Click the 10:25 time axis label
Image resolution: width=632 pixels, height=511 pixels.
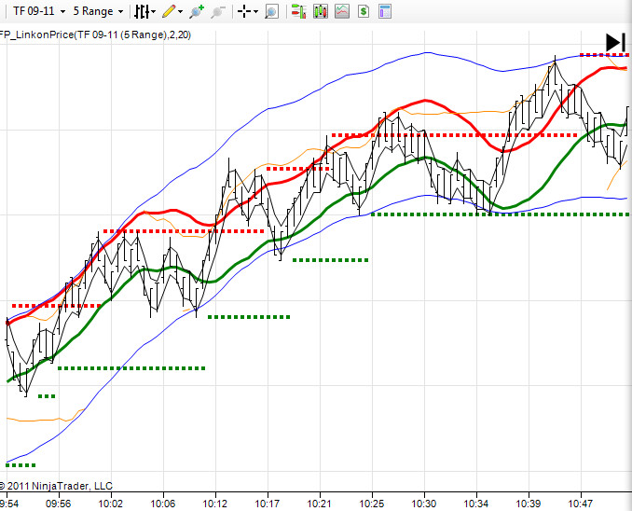point(372,504)
